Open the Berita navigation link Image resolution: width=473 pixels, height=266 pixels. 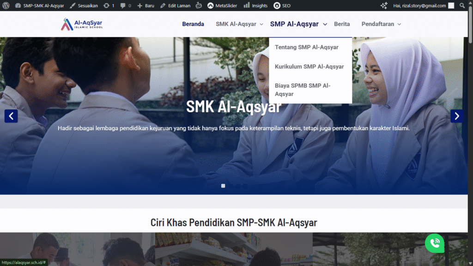342,24
